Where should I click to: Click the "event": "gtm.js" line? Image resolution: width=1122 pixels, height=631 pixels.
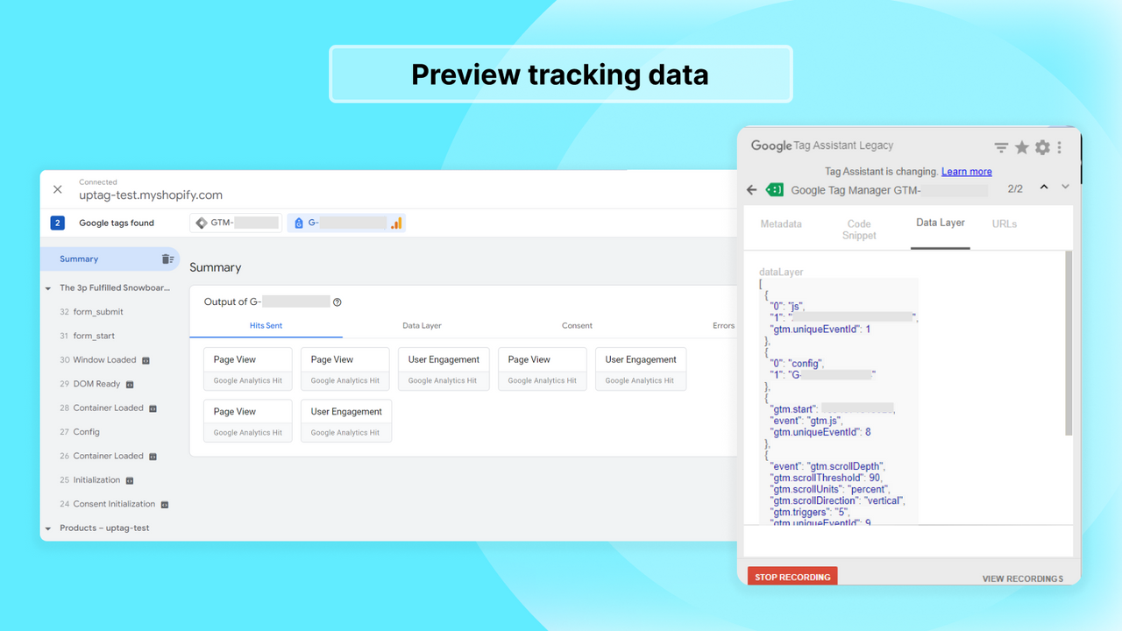(x=806, y=421)
